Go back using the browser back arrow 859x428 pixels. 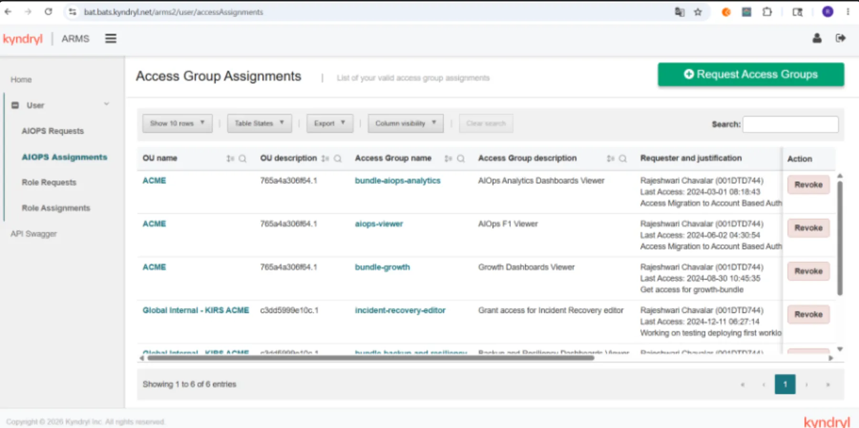pyautogui.click(x=8, y=12)
